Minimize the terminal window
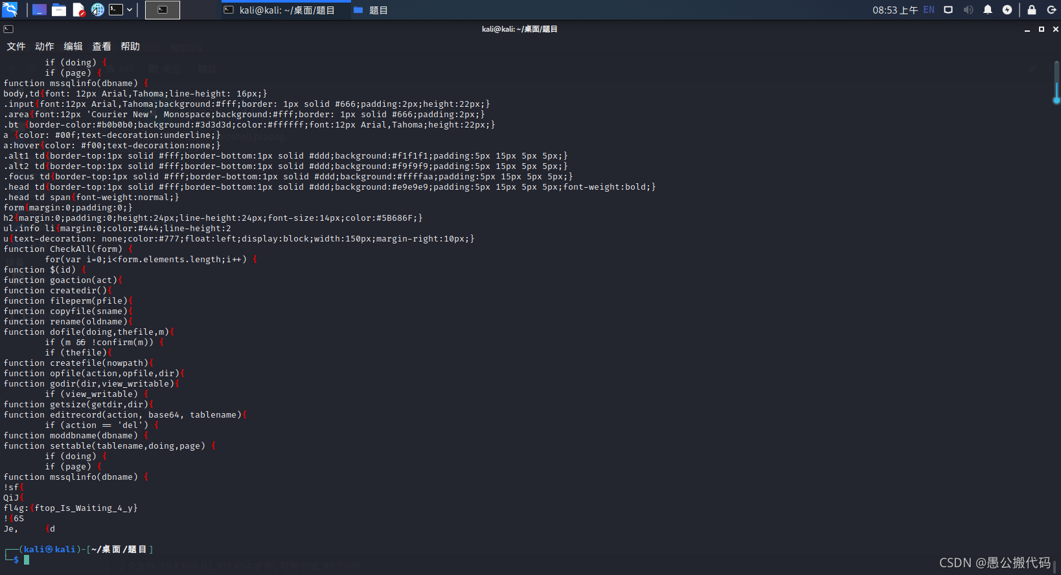1061x575 pixels. click(x=1027, y=29)
